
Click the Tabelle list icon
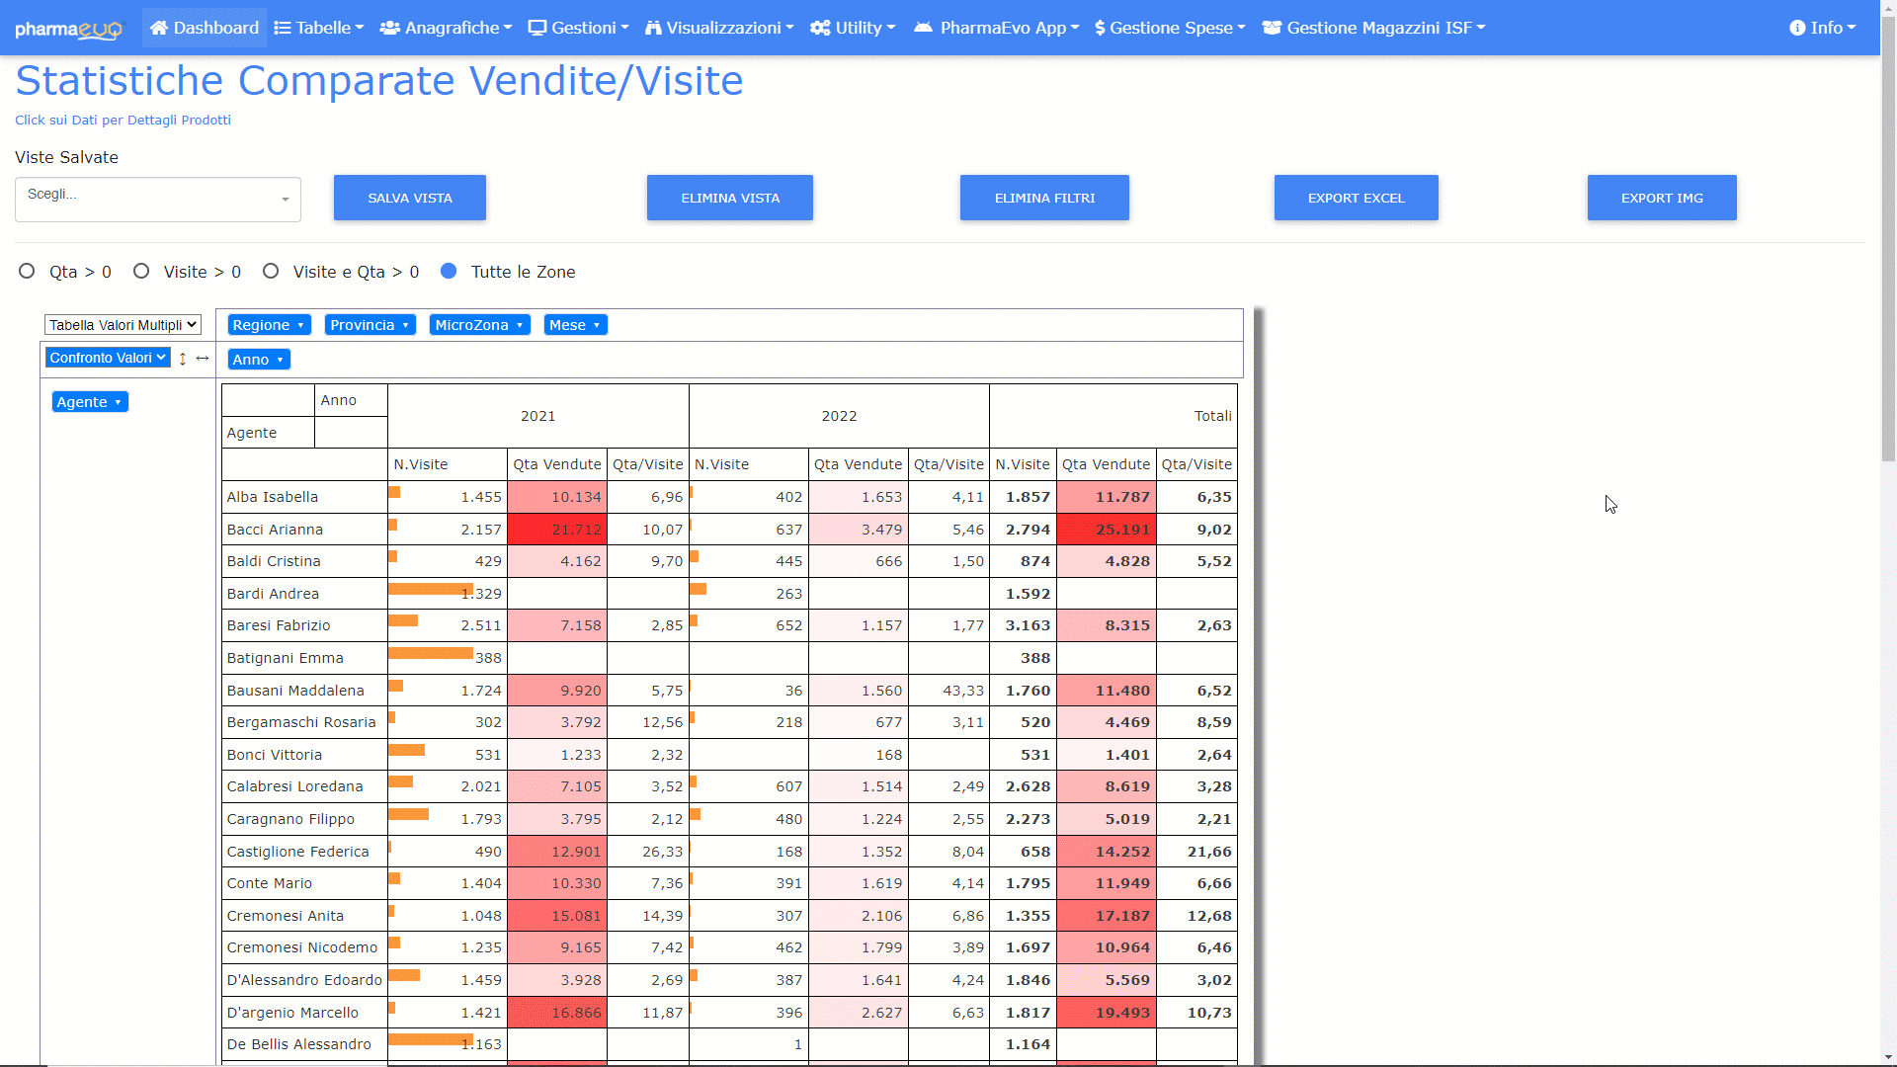click(x=283, y=28)
